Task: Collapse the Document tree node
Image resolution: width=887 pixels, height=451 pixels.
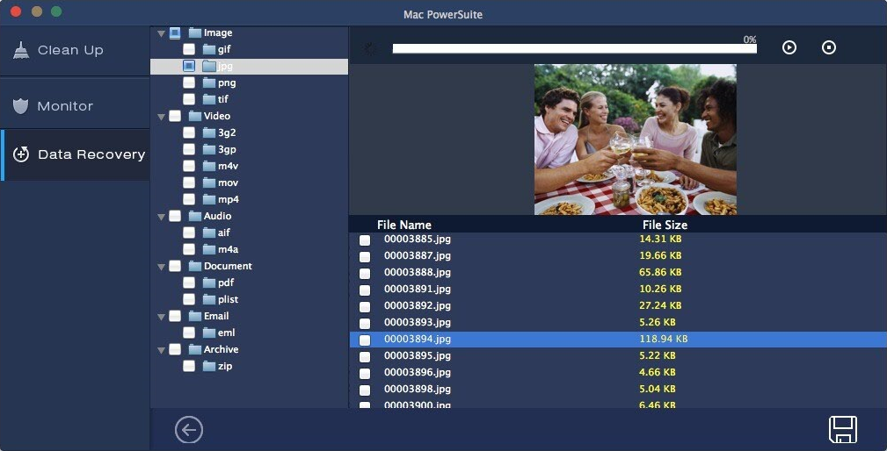Action: [161, 267]
